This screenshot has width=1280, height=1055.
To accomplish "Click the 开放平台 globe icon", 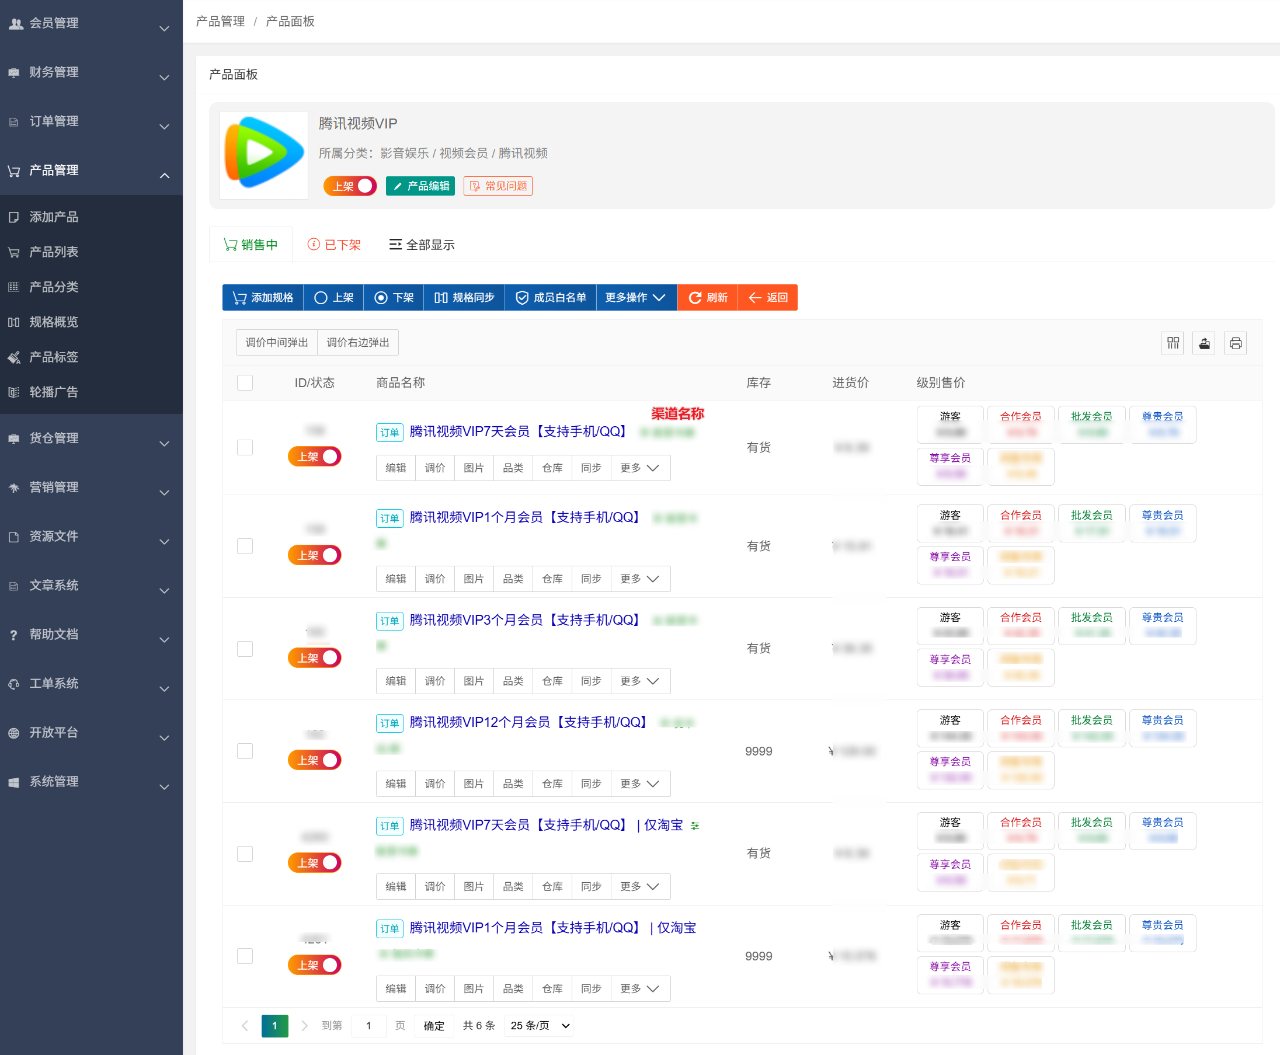I will point(14,733).
